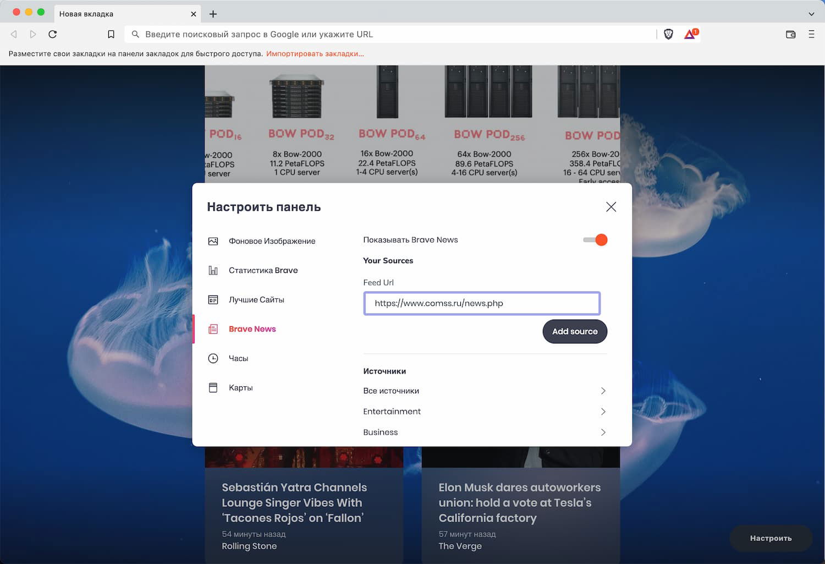Close the 'Новая вкладка' tab
This screenshot has height=564, width=825.
(x=194, y=14)
